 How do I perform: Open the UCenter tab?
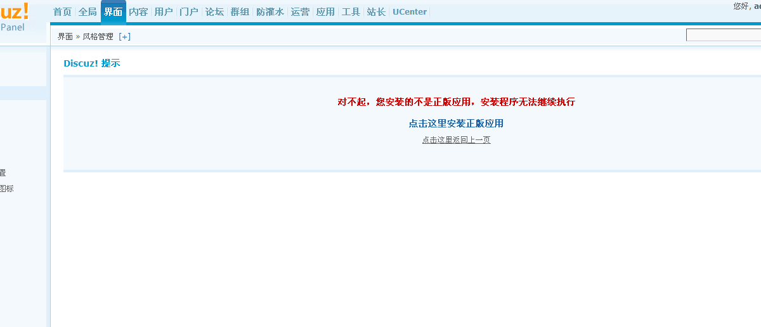(410, 12)
